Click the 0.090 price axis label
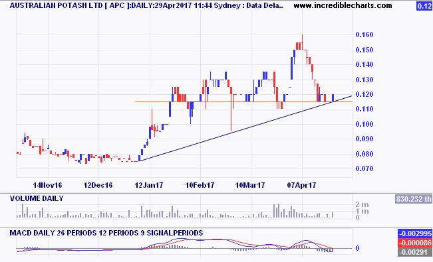The image size is (433, 262). tap(364, 139)
